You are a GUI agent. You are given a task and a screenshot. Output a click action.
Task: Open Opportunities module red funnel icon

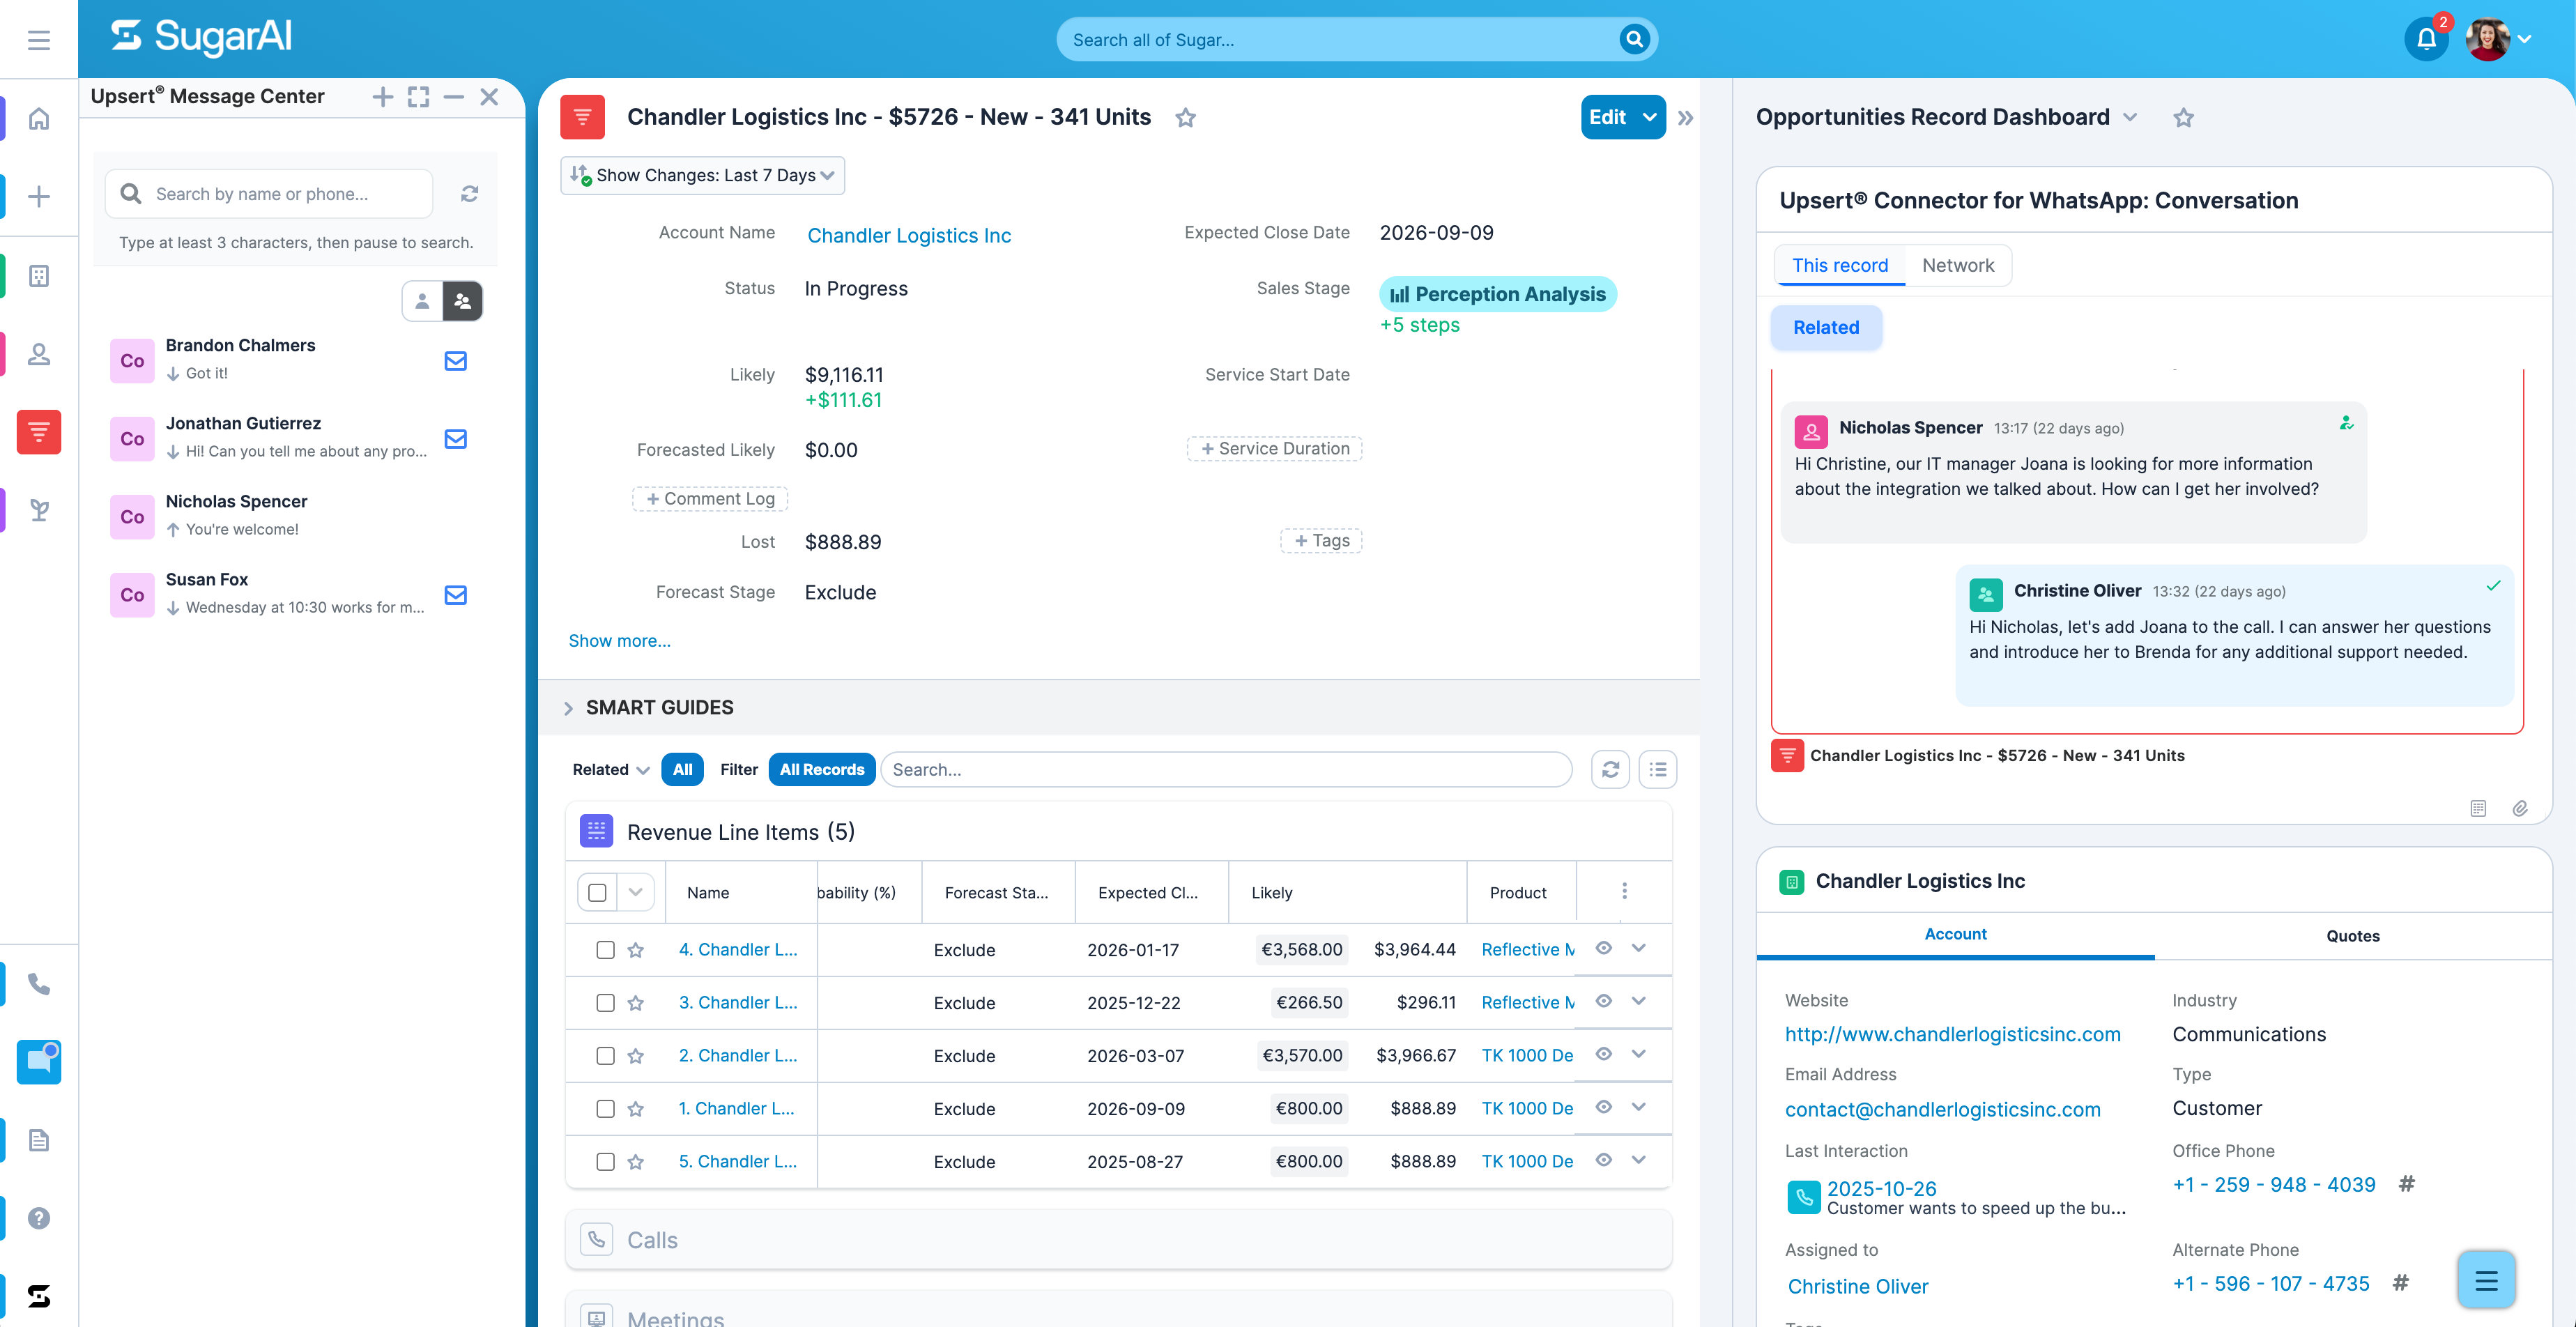[39, 432]
